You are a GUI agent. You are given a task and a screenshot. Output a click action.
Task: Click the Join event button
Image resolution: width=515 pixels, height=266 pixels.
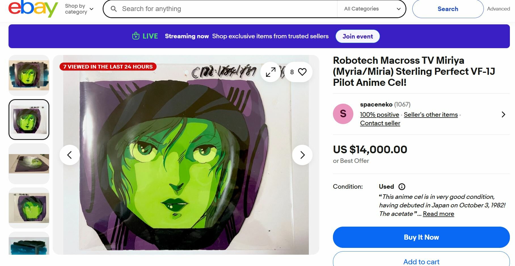[358, 36]
